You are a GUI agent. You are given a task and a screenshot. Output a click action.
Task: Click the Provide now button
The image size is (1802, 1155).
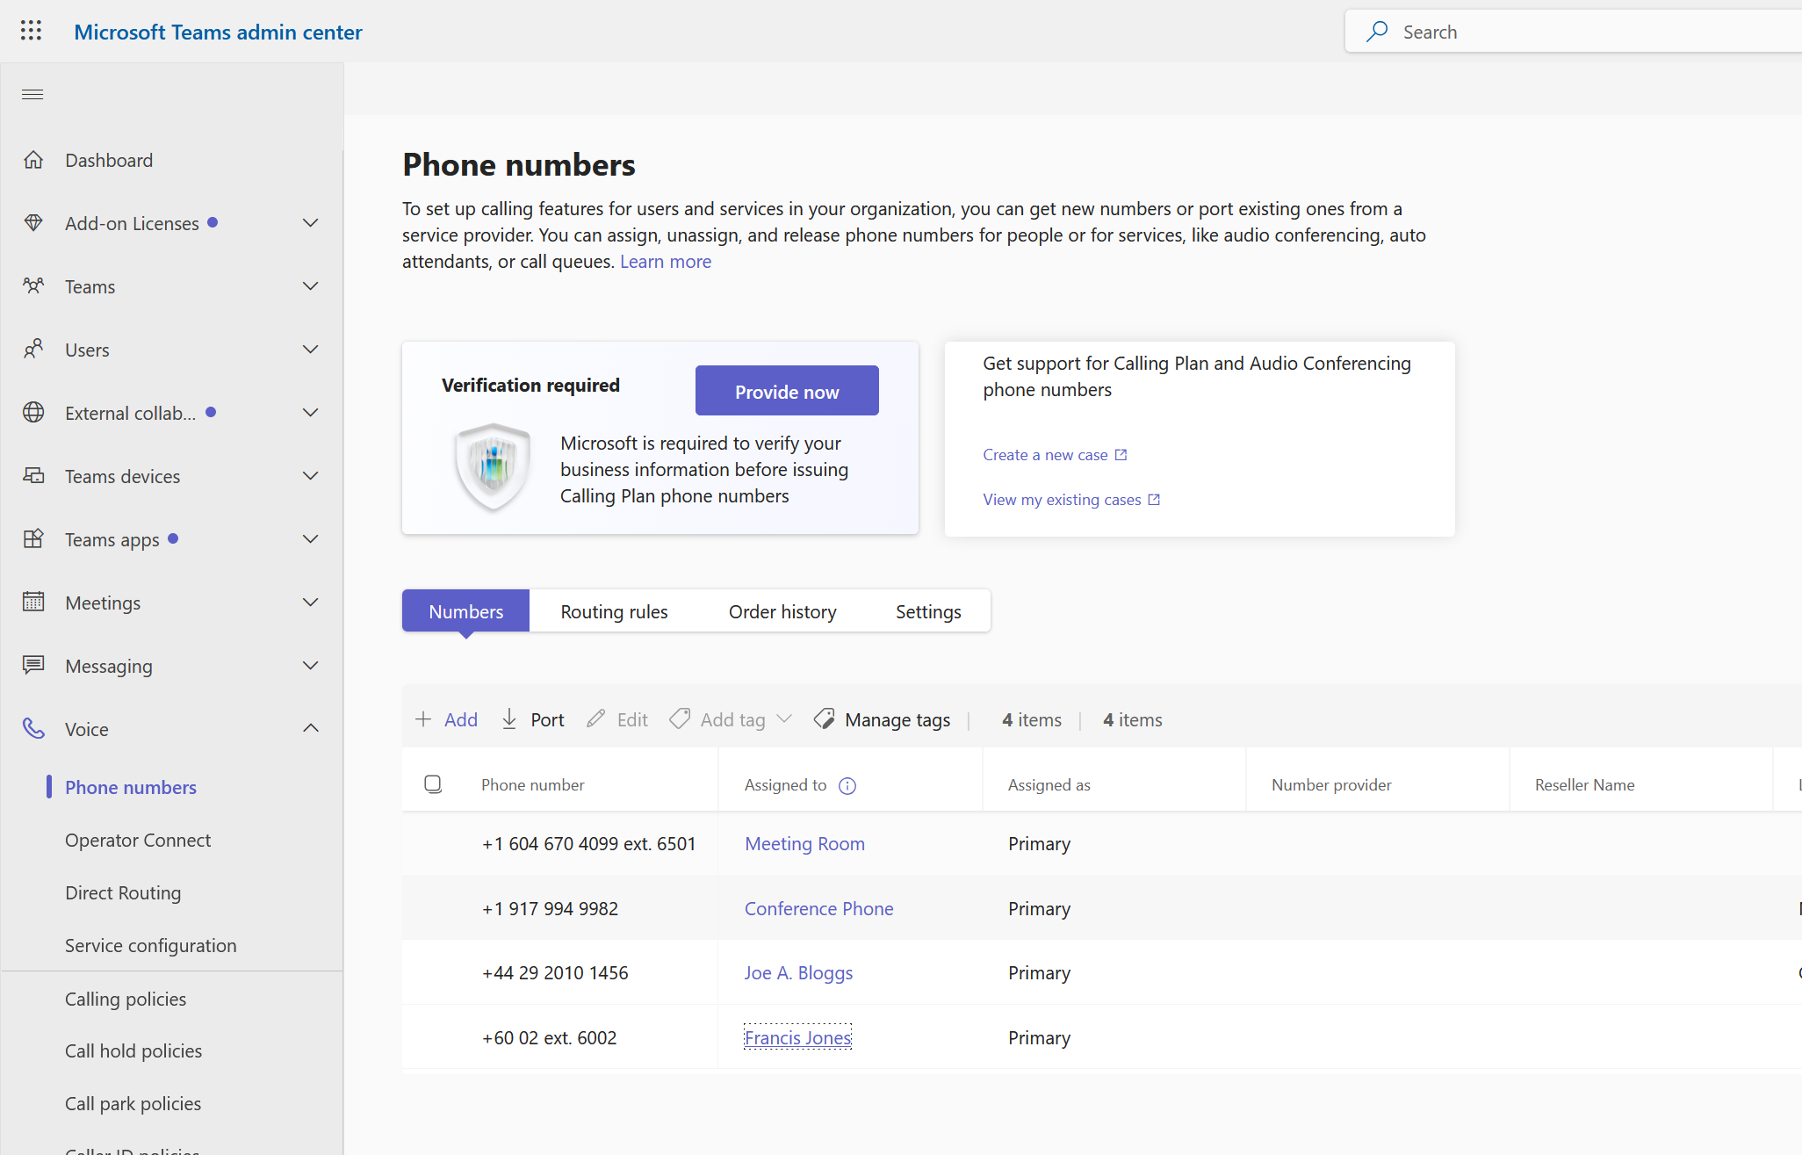[787, 391]
